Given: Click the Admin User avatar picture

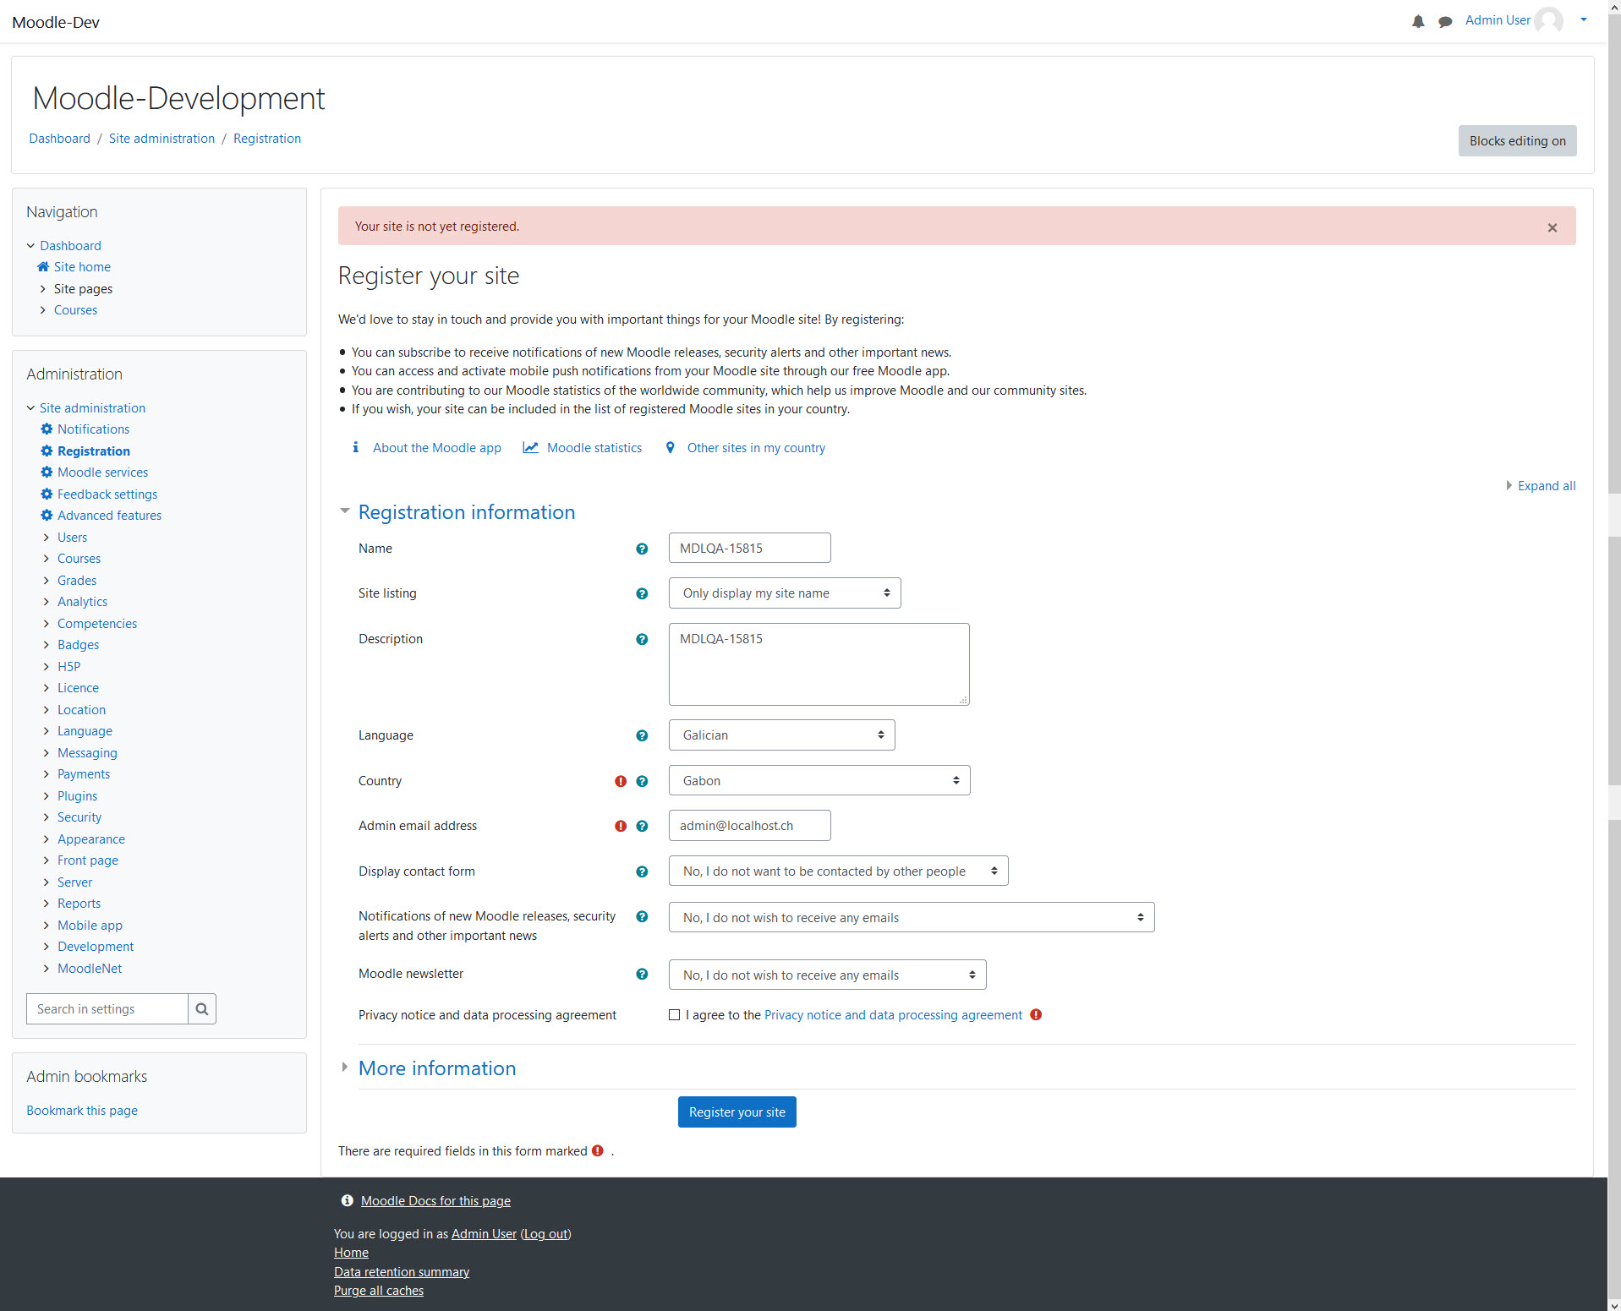Looking at the screenshot, I should click(x=1548, y=20).
